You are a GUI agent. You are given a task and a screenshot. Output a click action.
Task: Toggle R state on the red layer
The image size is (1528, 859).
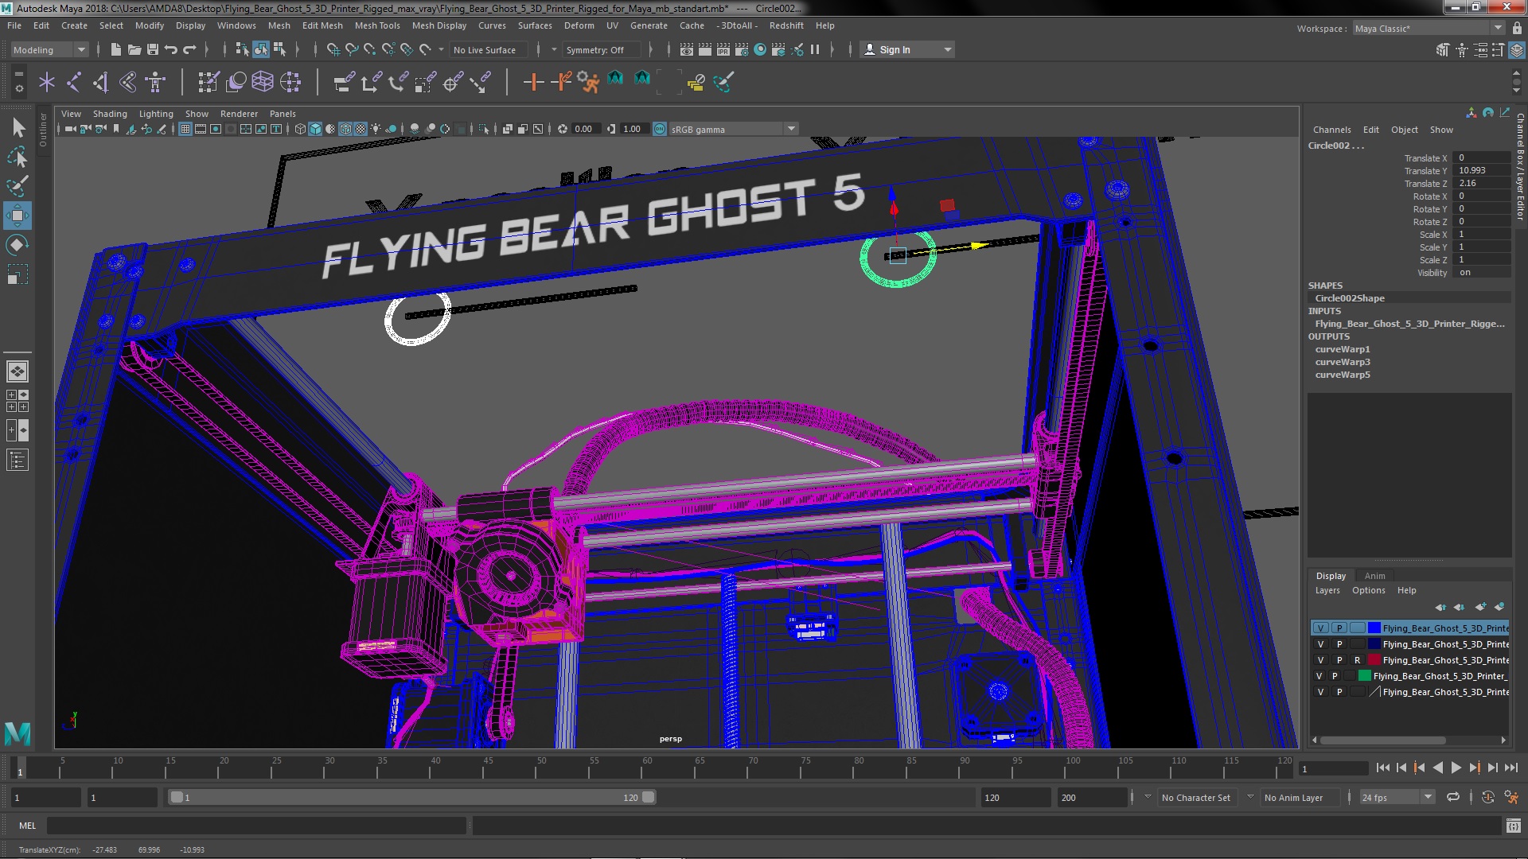1357,660
